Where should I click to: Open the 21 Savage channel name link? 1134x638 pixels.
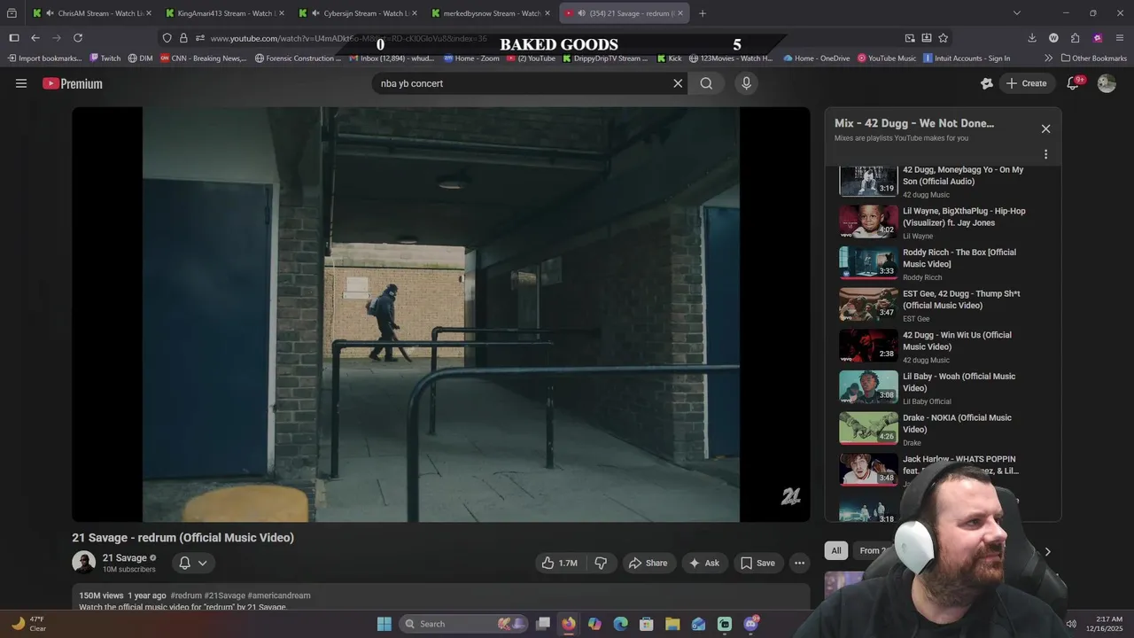pyautogui.click(x=125, y=557)
